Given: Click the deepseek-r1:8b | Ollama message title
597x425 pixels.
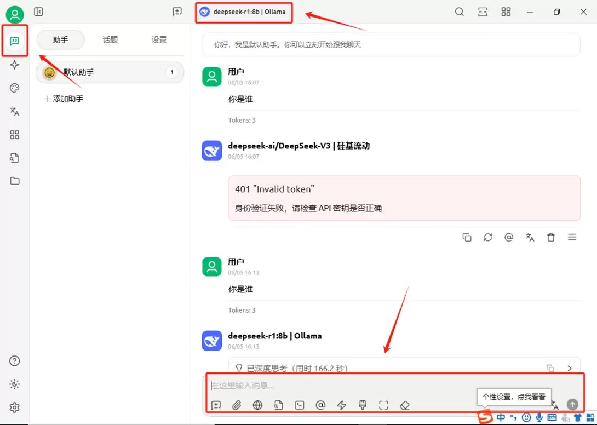Looking at the screenshot, I should pos(274,336).
